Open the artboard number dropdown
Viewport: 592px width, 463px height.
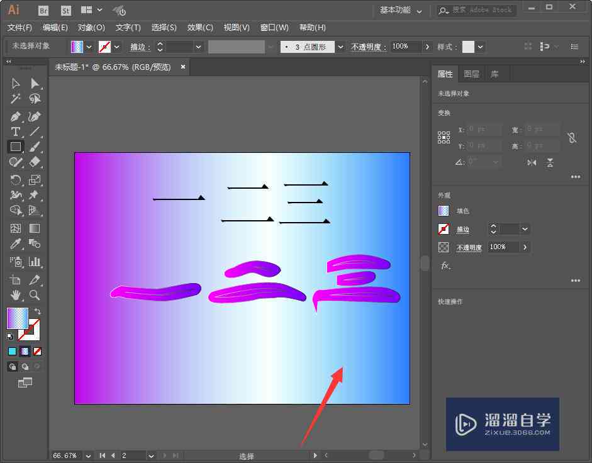tap(151, 456)
